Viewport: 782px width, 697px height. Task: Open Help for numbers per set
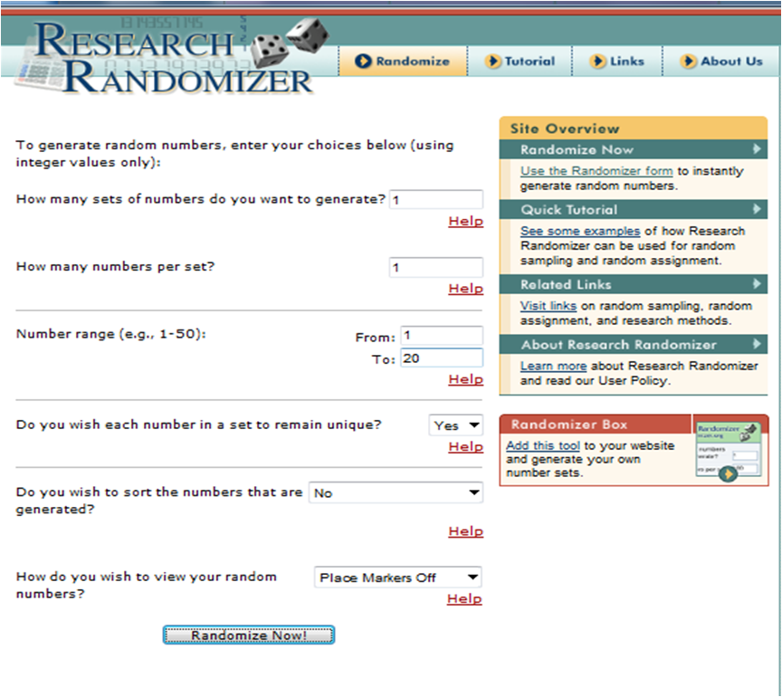pos(466,289)
